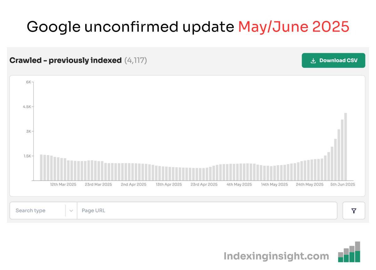Click the 5th Jun 2025 axis label

[343, 184]
